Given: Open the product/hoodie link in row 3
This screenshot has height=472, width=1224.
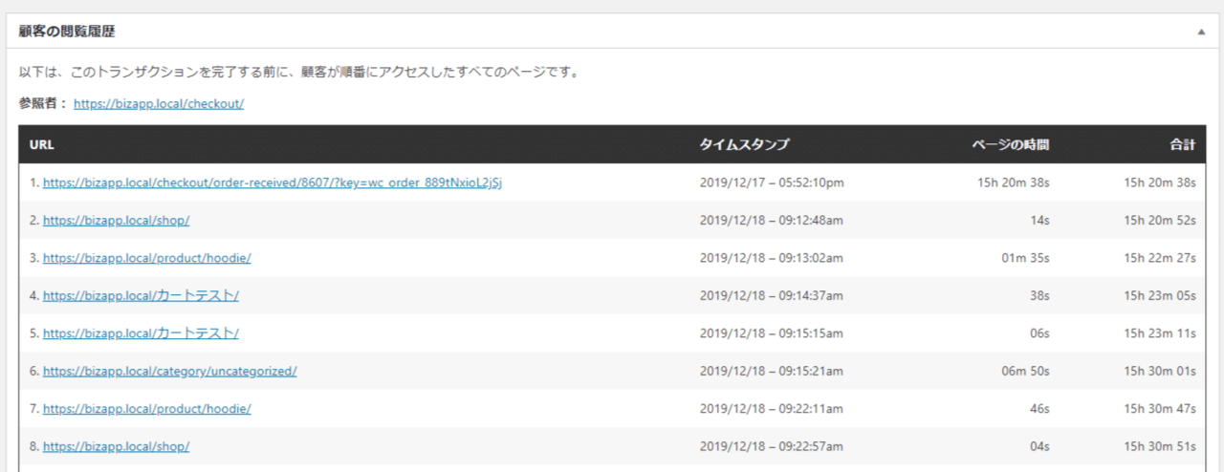Looking at the screenshot, I should pos(146,258).
